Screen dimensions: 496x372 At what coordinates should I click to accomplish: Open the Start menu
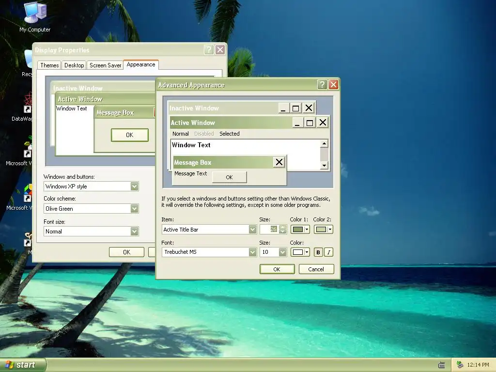[x=23, y=365]
